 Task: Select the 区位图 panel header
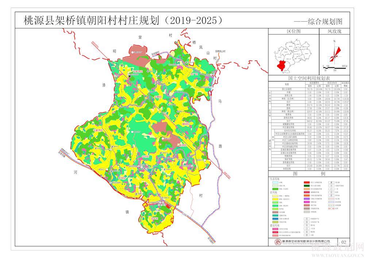293,32
